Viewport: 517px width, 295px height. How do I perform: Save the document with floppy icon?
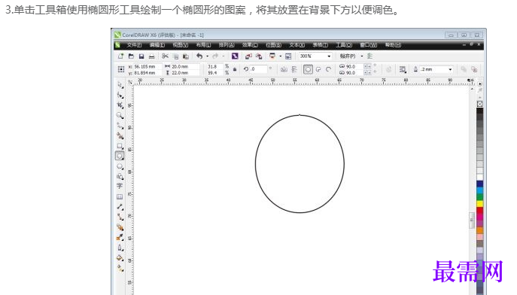coord(141,56)
